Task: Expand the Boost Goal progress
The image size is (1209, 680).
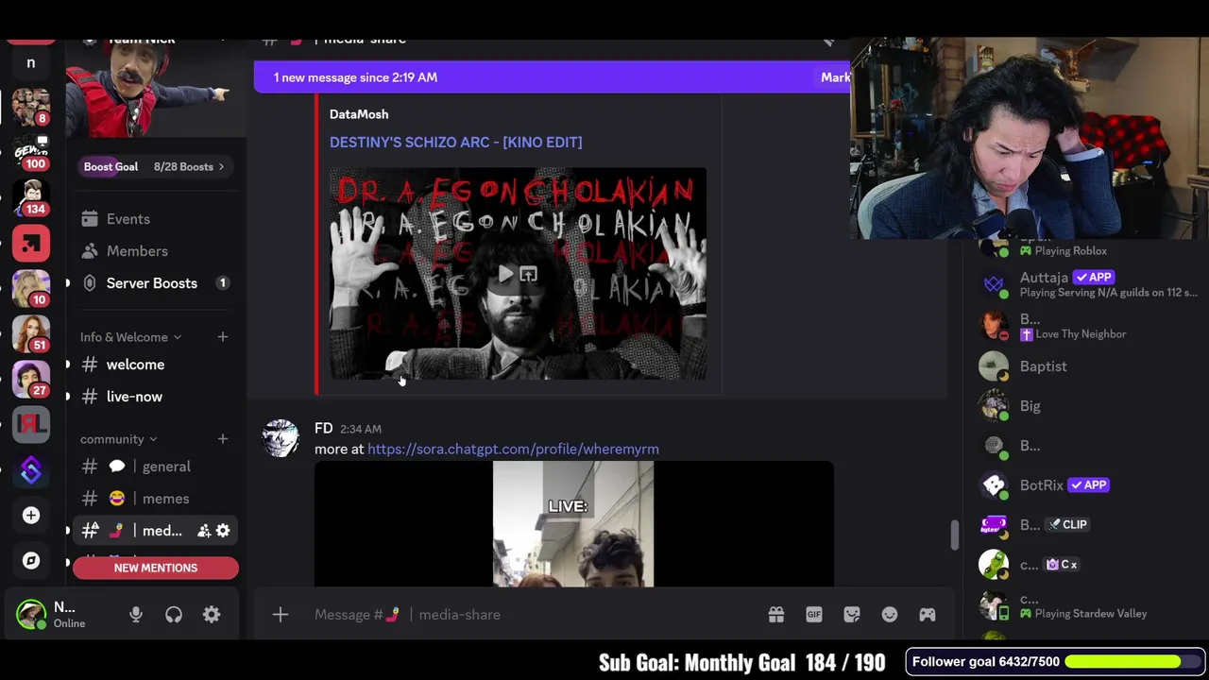Action: [156, 167]
